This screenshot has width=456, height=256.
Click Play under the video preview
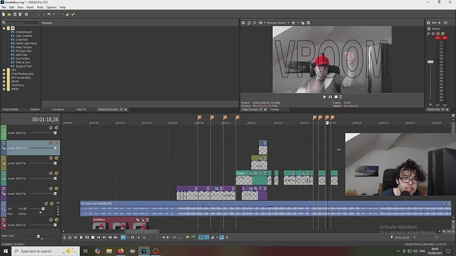click(325, 97)
